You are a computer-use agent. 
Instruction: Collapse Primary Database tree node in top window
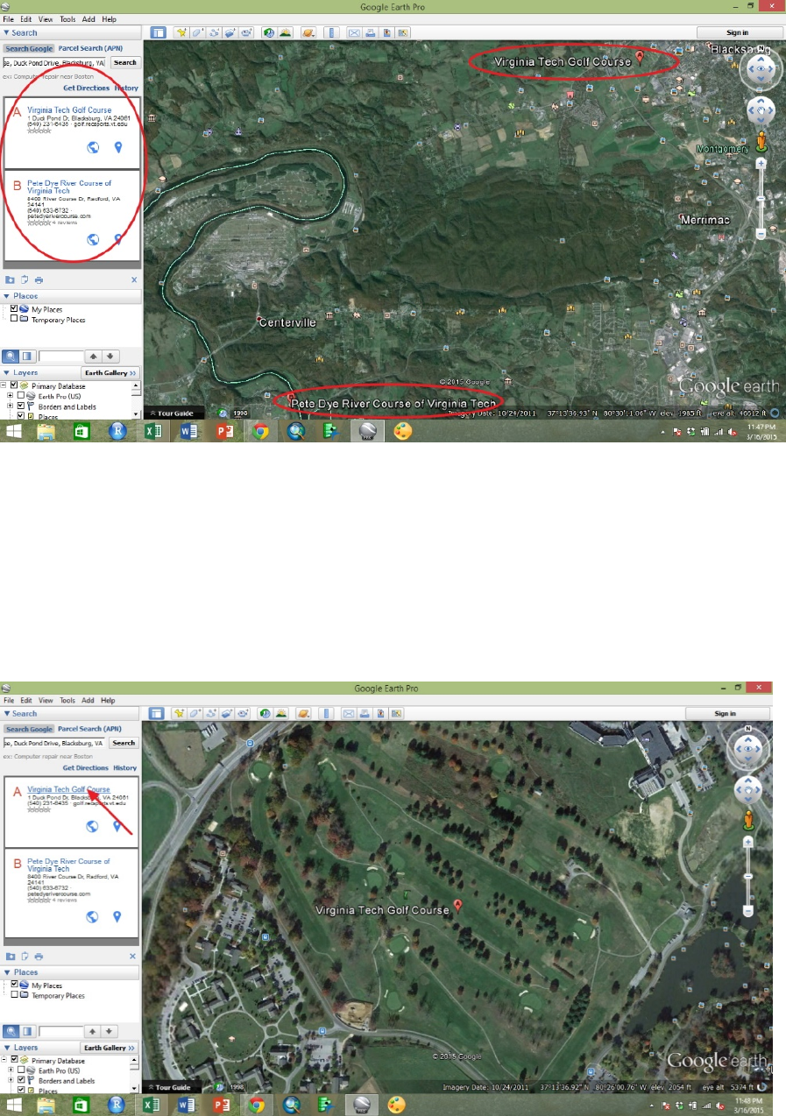(x=4, y=385)
